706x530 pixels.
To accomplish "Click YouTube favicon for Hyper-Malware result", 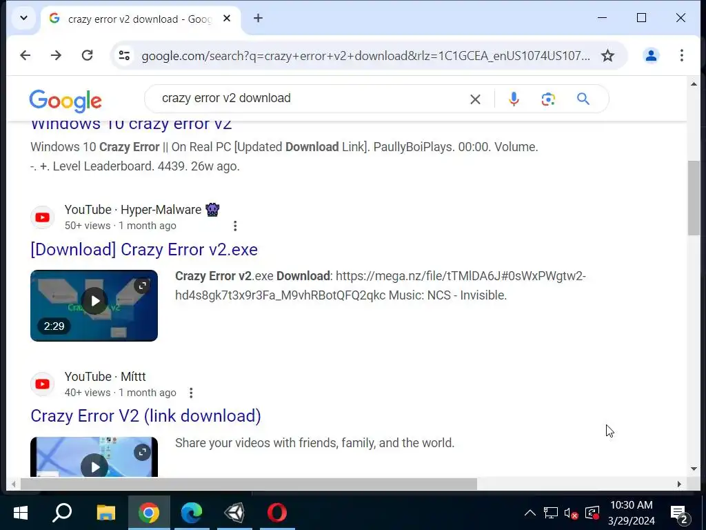I will pyautogui.click(x=42, y=217).
